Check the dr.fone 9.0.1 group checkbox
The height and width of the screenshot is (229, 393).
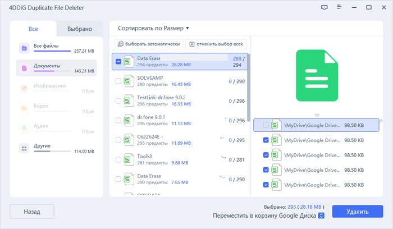tap(118, 120)
